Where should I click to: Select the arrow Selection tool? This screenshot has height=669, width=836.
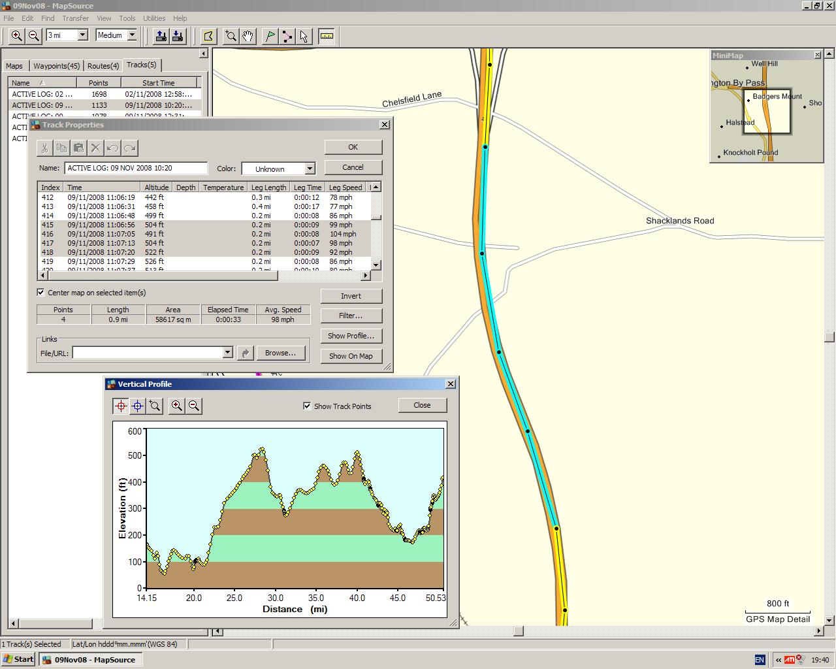304,36
